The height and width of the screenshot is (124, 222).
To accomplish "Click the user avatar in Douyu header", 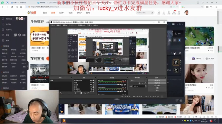I will click(187, 13).
